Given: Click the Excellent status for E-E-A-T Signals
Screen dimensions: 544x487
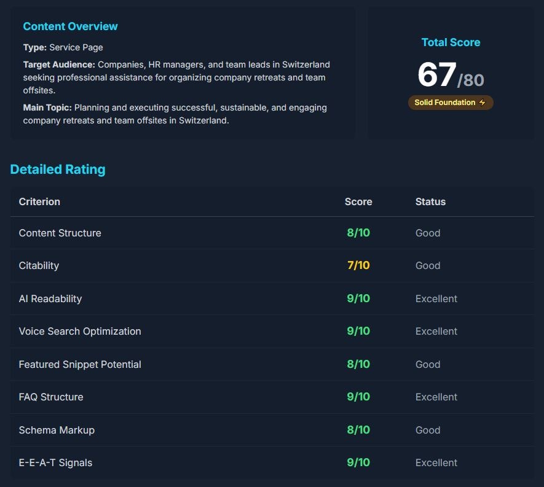Looking at the screenshot, I should point(436,462).
